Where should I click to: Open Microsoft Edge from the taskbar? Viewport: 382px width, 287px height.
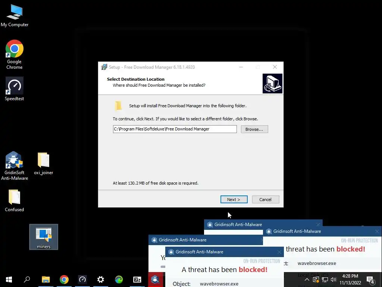coord(119,280)
